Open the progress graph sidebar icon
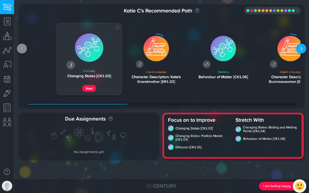This screenshot has height=193, width=309. tap(7, 51)
